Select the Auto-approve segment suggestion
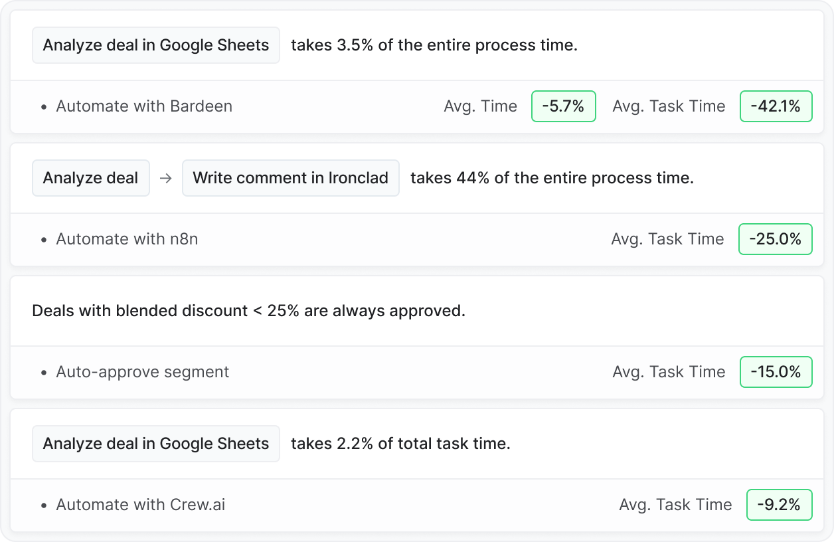This screenshot has width=834, height=542. point(142,372)
